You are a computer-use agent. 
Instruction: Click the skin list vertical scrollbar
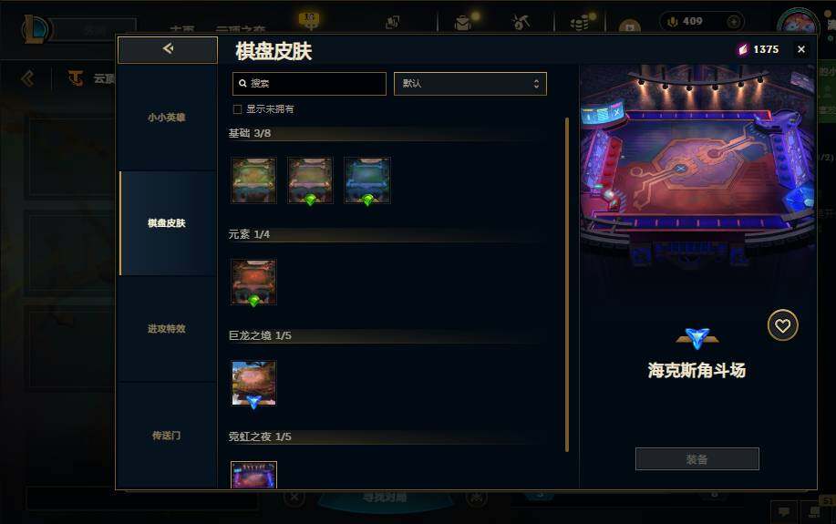(567, 285)
